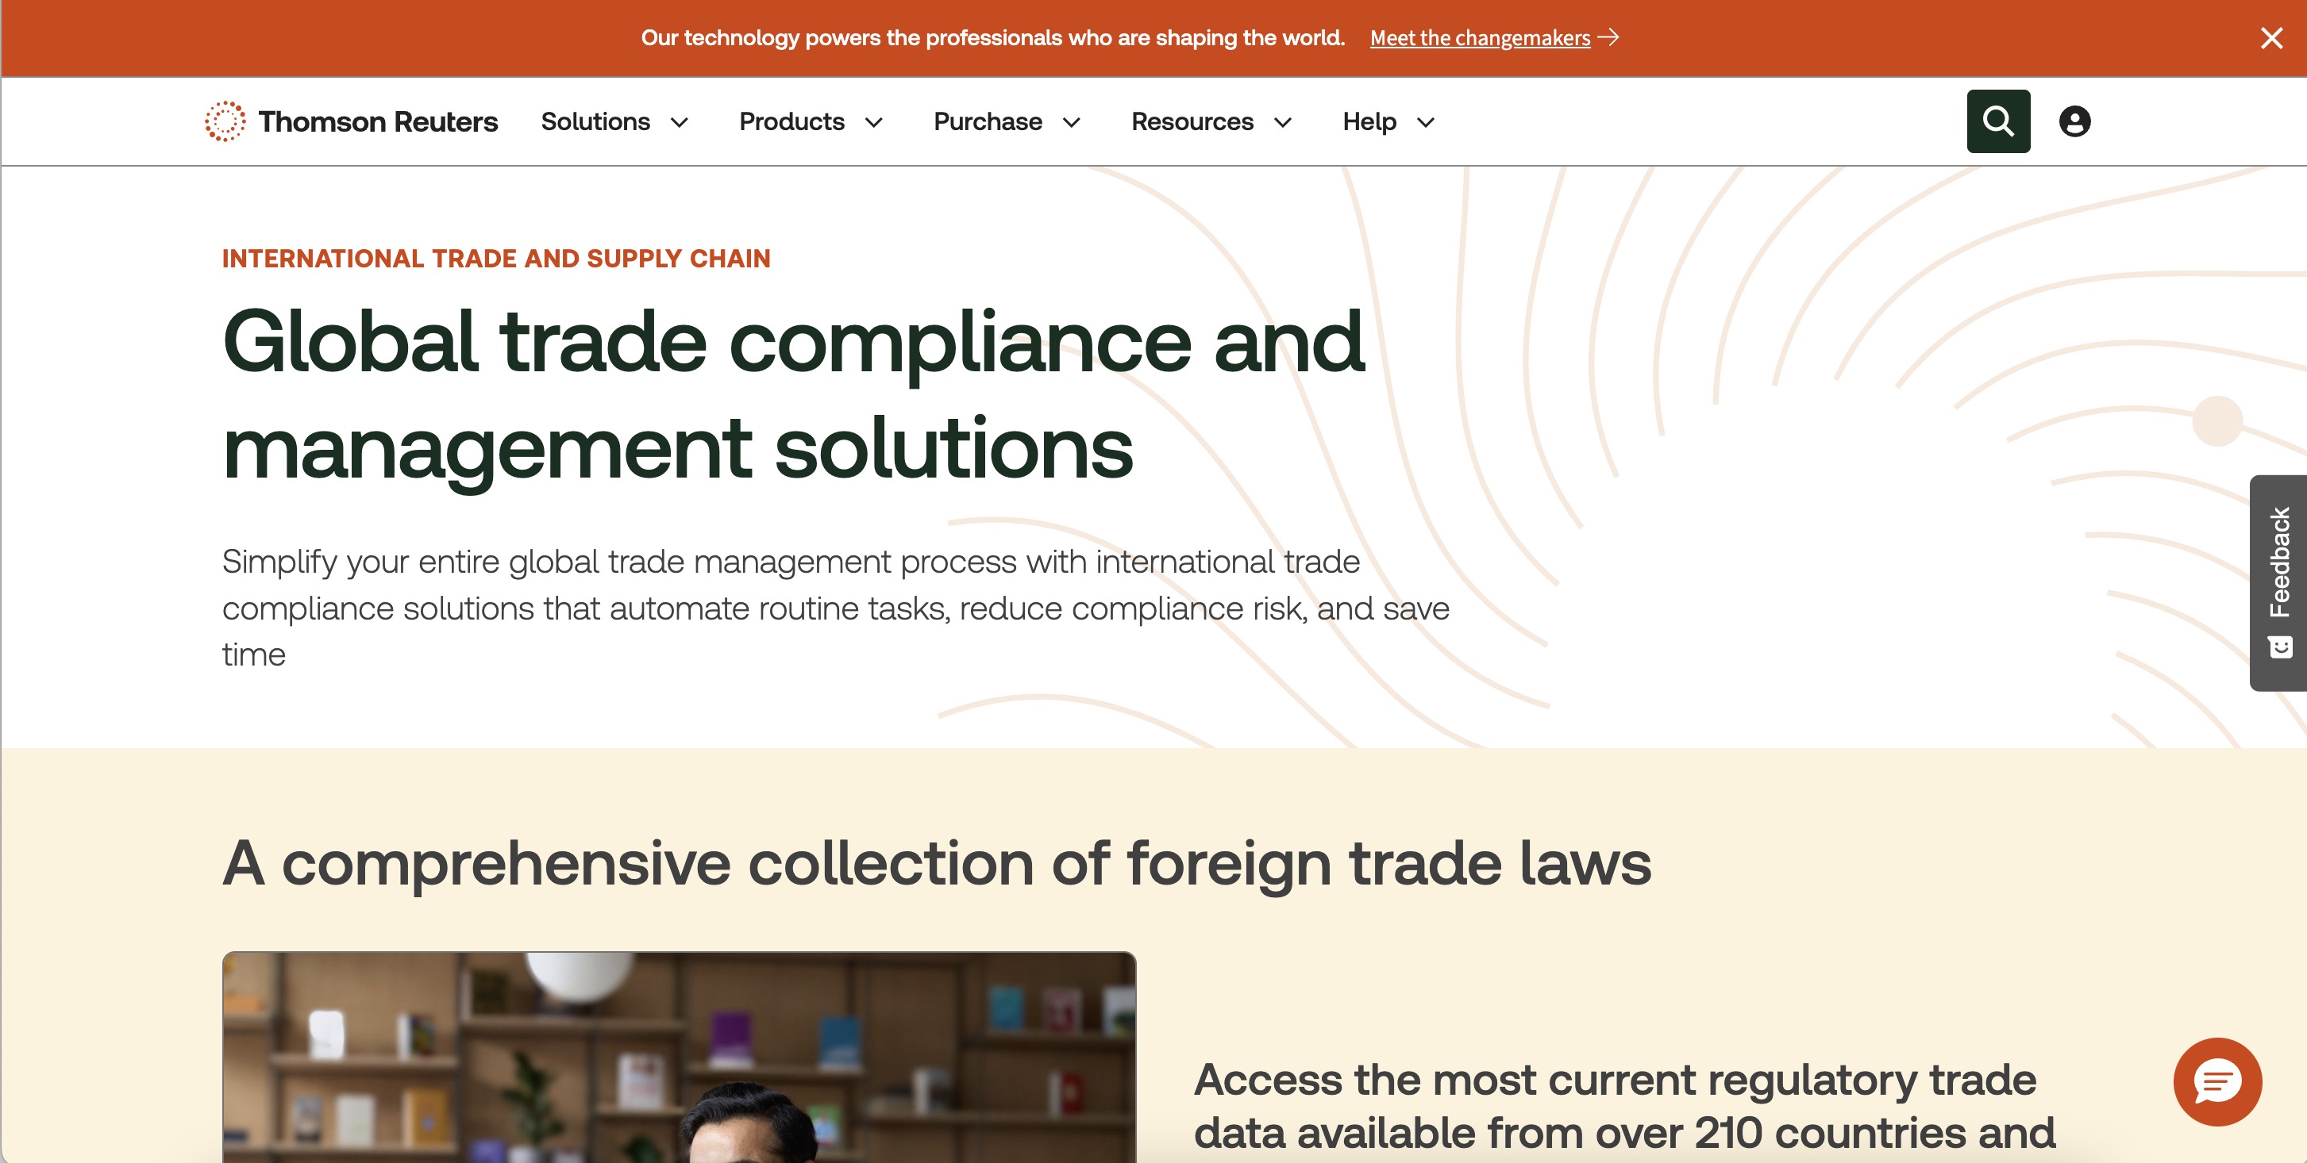Expand the chevron beside Solutions
The width and height of the screenshot is (2307, 1163).
tap(680, 122)
